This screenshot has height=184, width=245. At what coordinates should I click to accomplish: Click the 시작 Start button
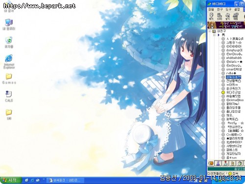pyautogui.click(x=11, y=180)
